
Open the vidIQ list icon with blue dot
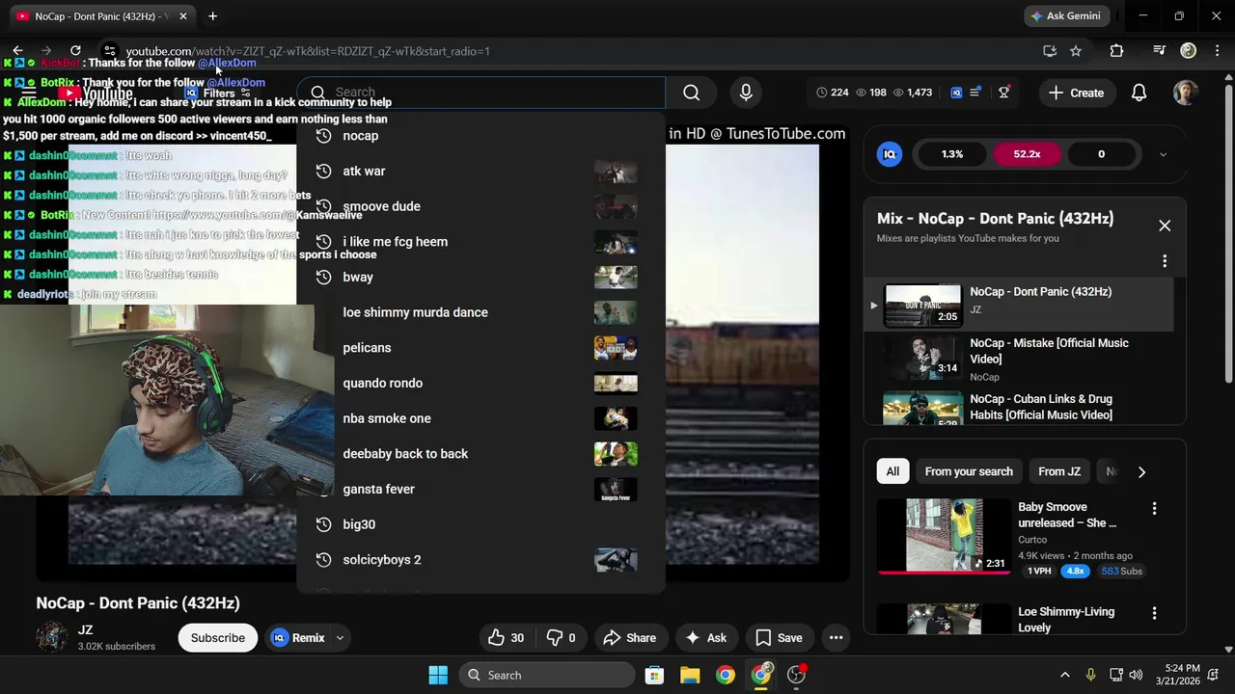click(976, 93)
